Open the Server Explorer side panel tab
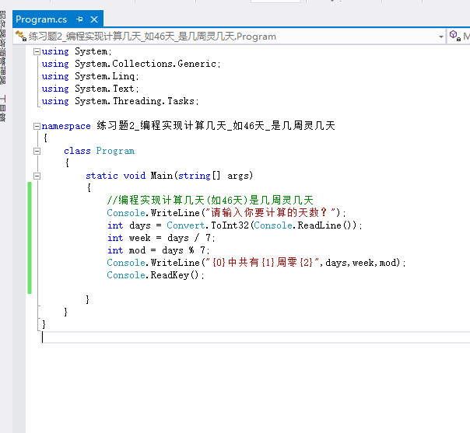This screenshot has width=470, height=433. point(3,47)
